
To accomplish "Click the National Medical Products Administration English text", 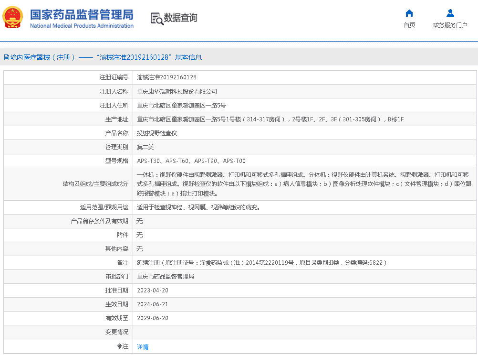I will (x=82, y=26).
